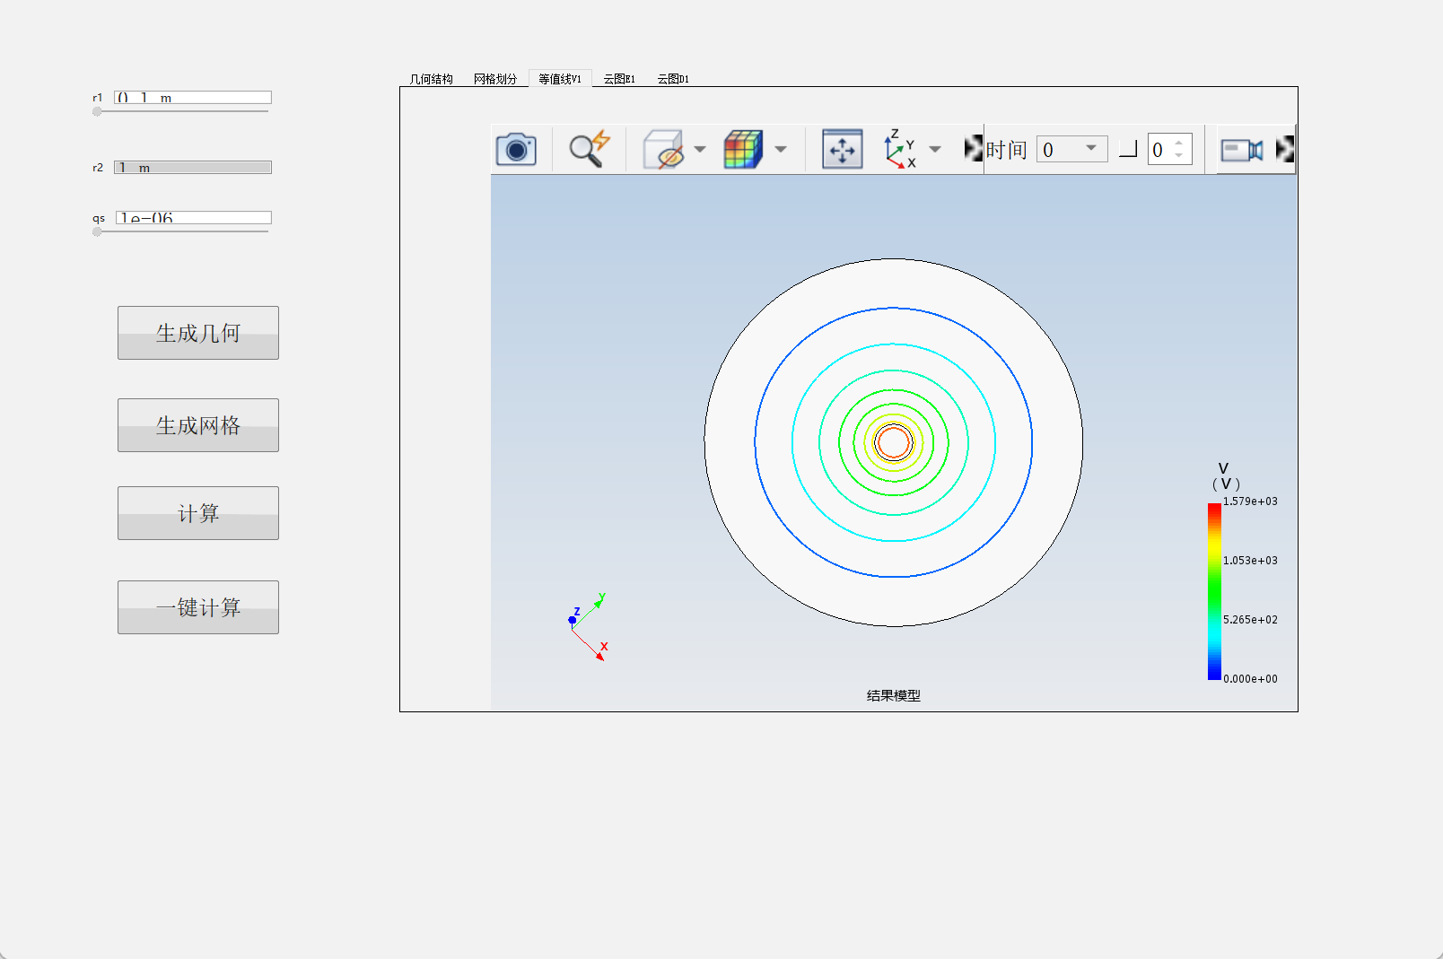The image size is (1443, 959).
Task: Click the 生成几何 button
Action: (198, 333)
